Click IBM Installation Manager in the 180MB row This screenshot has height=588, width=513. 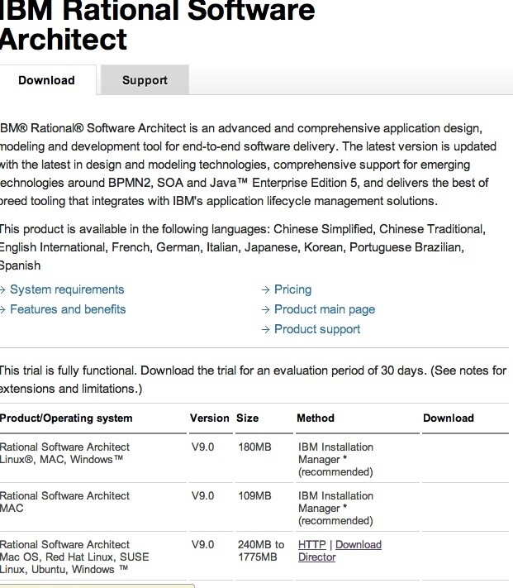pyautogui.click(x=335, y=459)
